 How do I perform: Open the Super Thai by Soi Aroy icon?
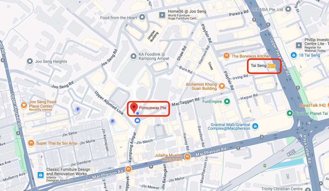31,143
